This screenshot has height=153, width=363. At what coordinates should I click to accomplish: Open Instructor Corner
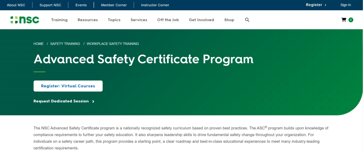pyautogui.click(x=155, y=5)
